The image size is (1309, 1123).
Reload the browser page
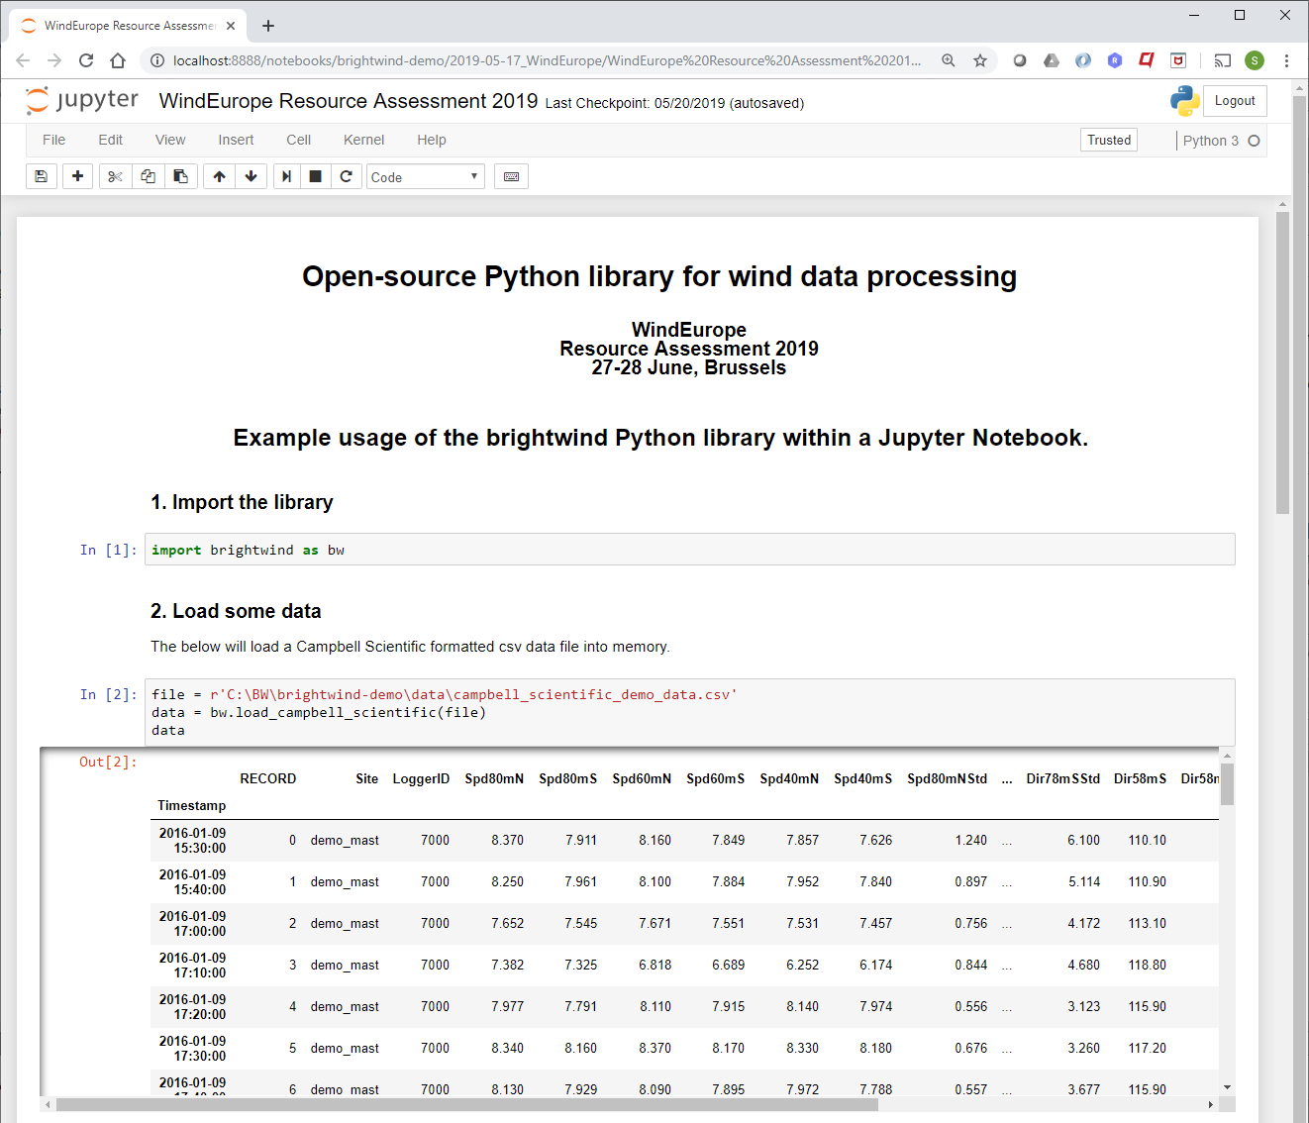86,60
